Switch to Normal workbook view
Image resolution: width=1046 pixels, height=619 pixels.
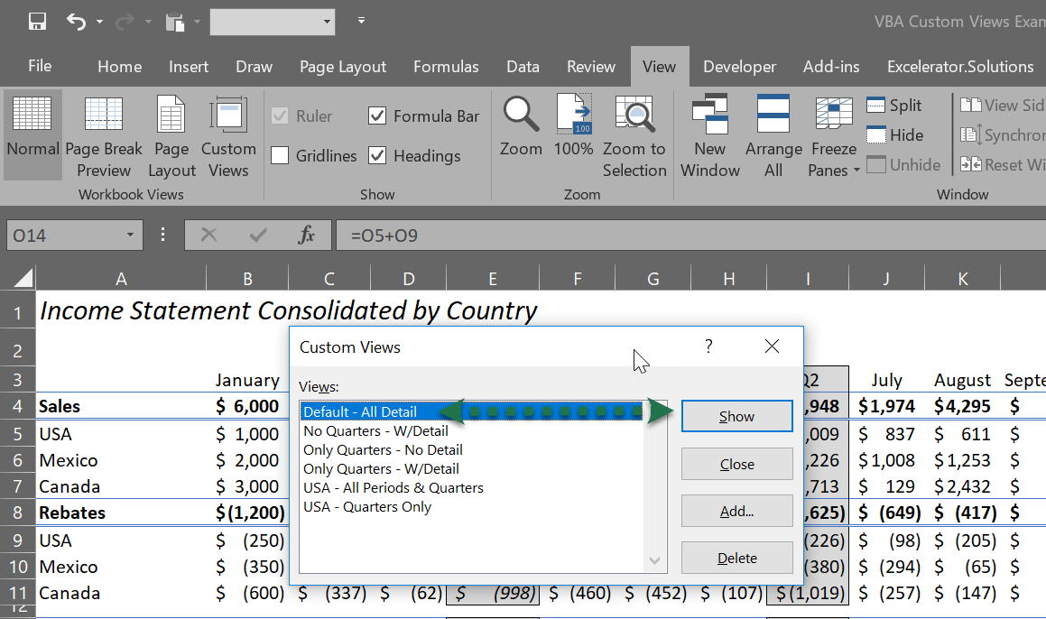point(32,134)
